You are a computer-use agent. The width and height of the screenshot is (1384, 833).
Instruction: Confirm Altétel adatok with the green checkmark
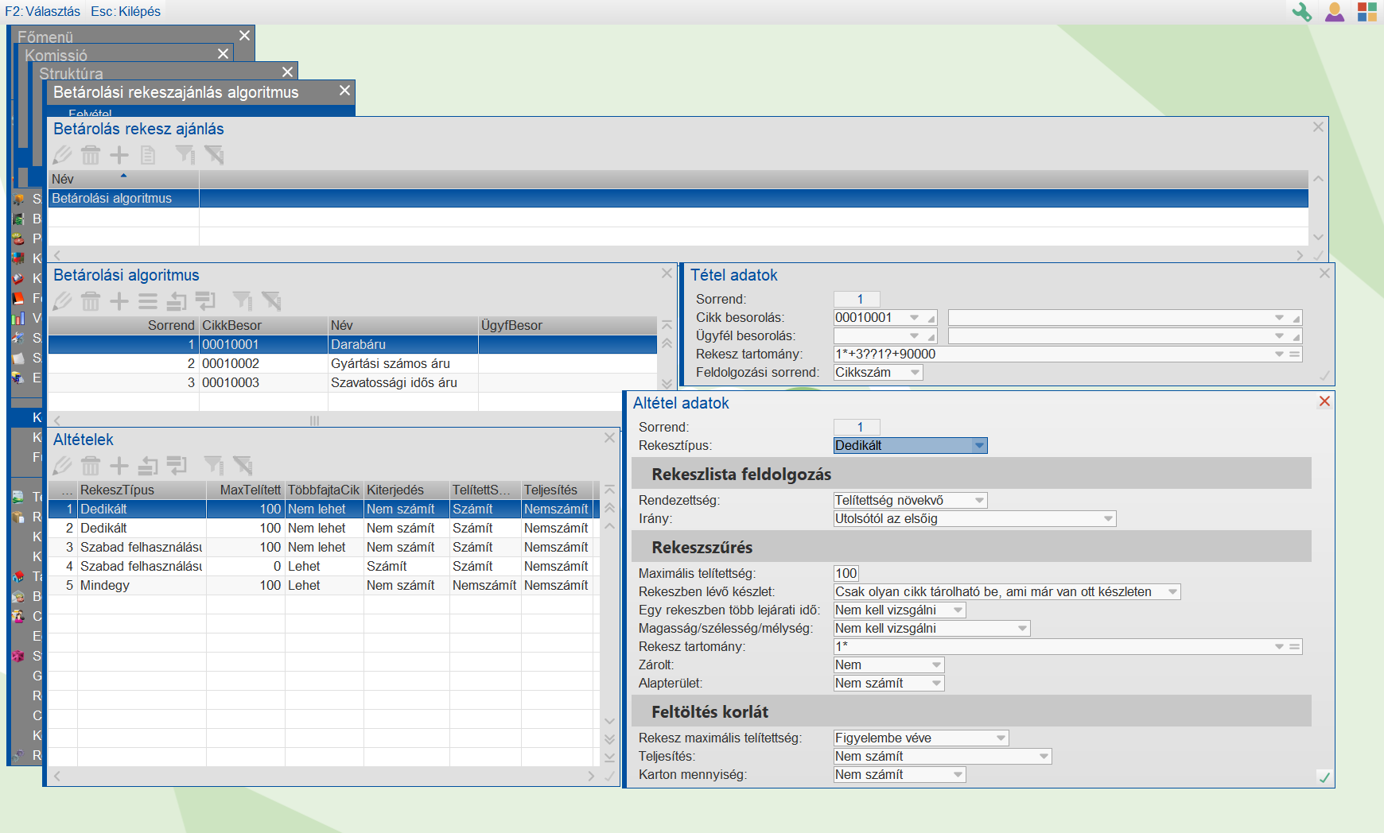tap(1324, 777)
